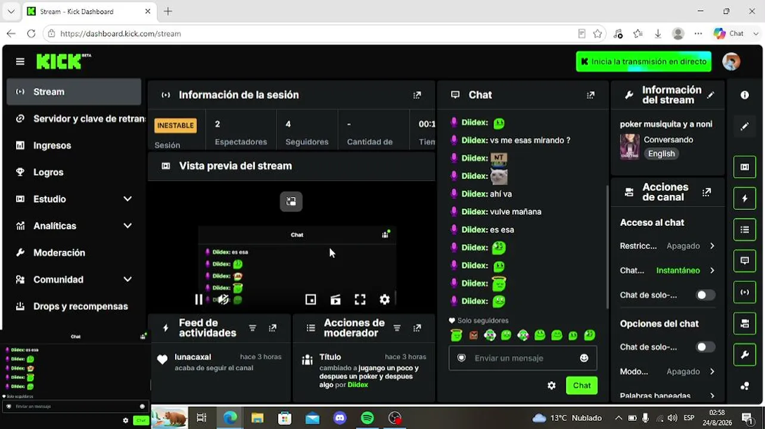Screen dimensions: 765x429
Task: Open the Kick hamburger menu
Action: [x=20, y=61]
